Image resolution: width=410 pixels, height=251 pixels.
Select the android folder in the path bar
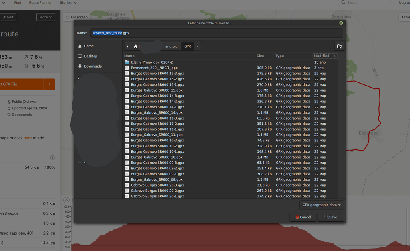[171, 46]
